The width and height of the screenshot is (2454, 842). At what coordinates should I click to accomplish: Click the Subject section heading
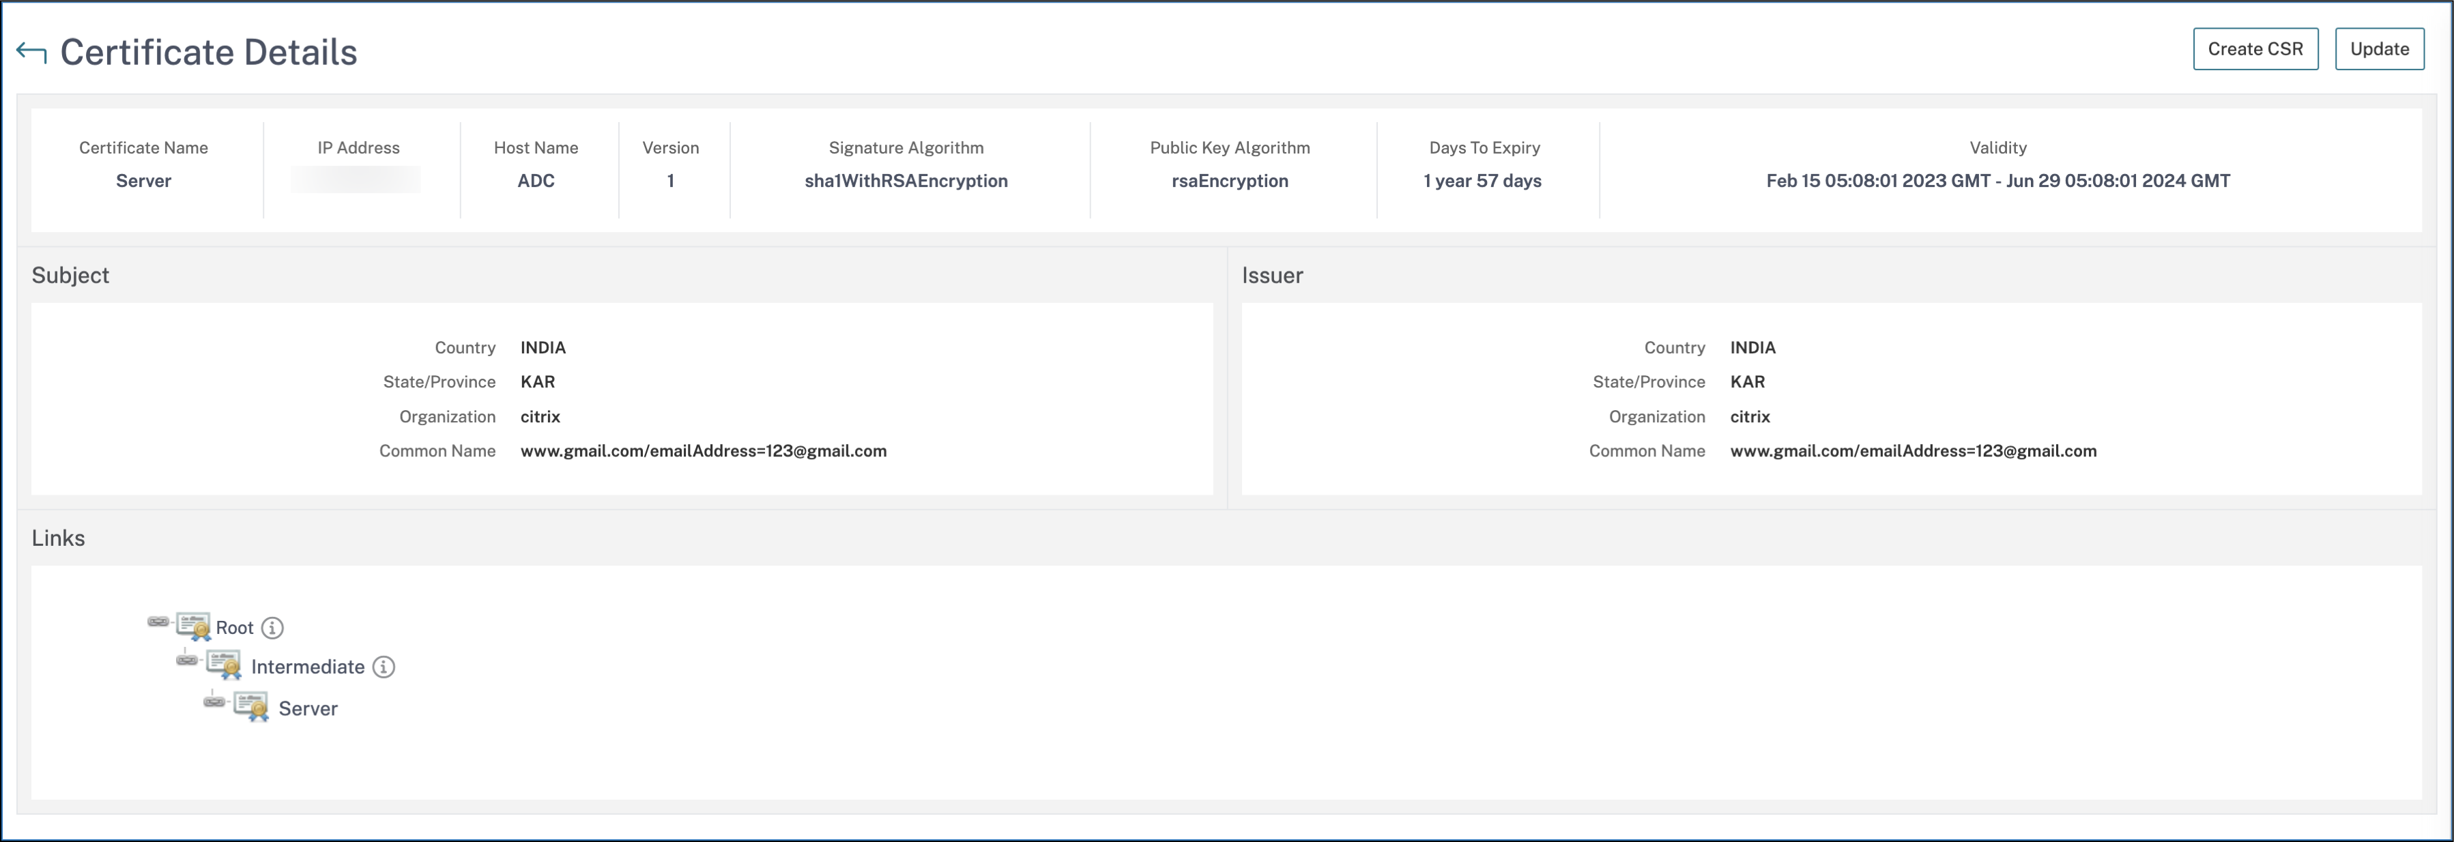click(x=70, y=275)
